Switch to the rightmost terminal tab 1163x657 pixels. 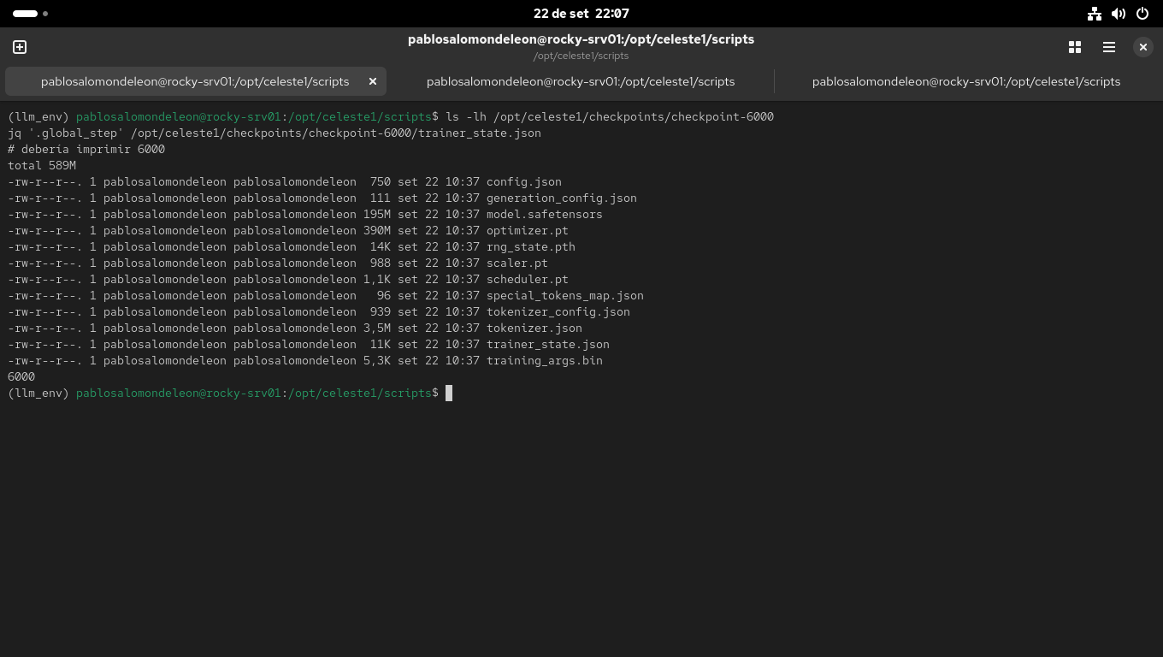click(965, 81)
